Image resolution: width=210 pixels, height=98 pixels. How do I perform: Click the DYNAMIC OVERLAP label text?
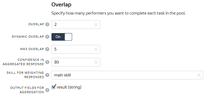coord(28,37)
